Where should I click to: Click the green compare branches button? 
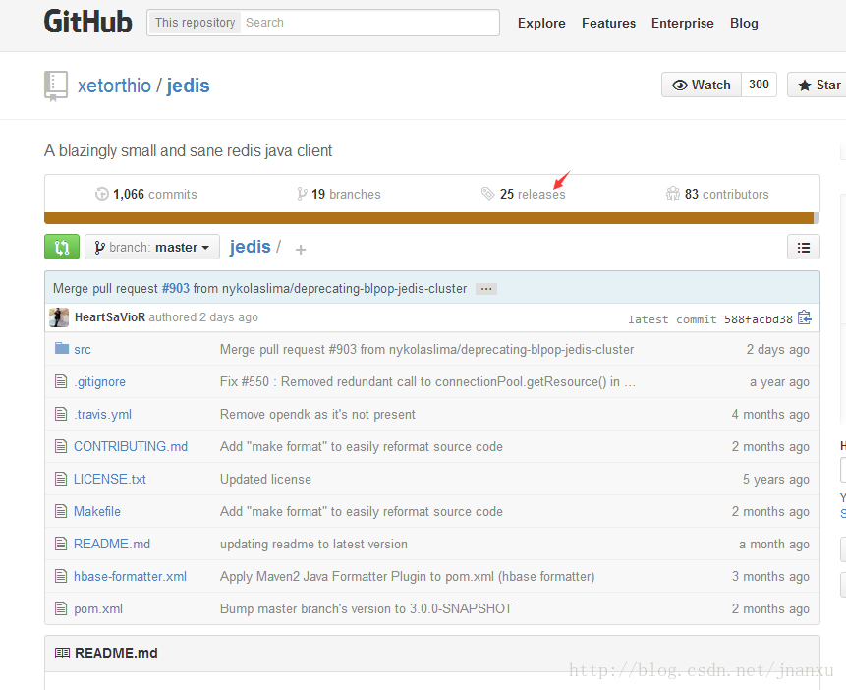pos(62,247)
